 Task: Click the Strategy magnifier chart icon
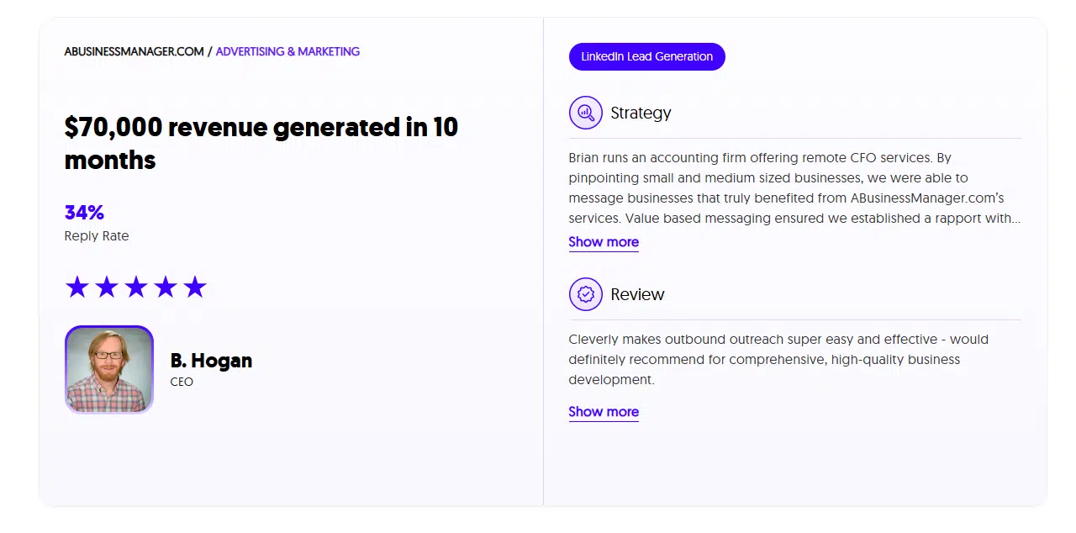586,113
